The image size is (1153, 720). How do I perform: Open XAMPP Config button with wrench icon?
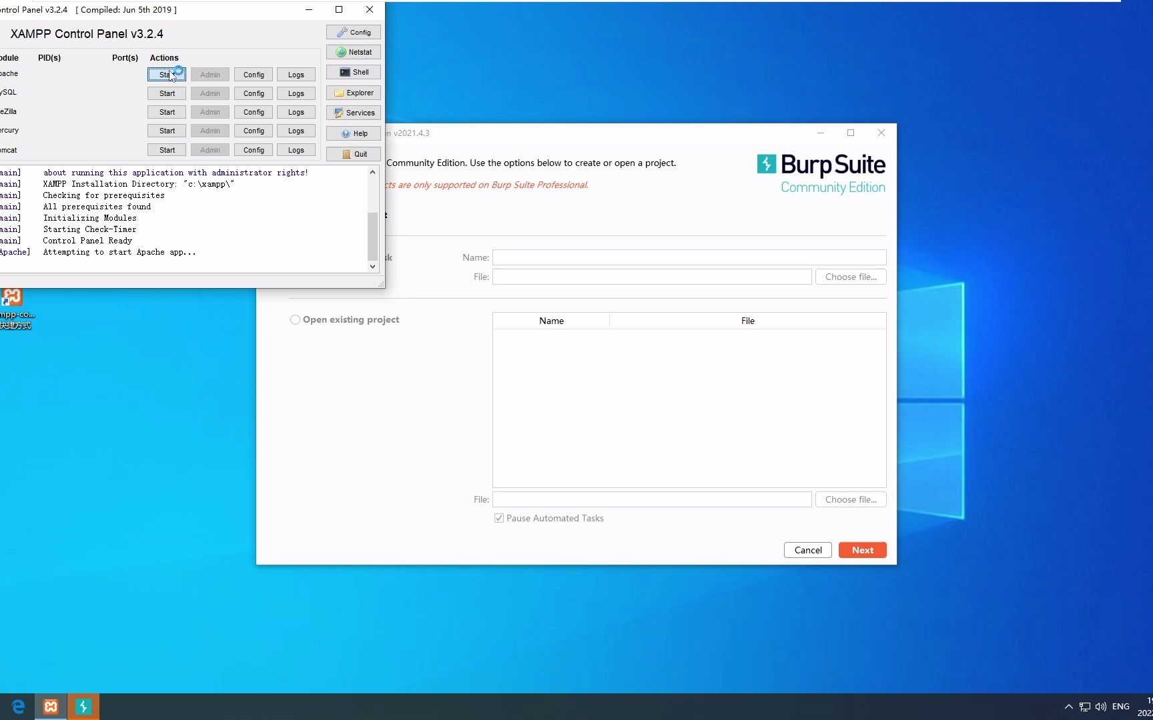(353, 32)
